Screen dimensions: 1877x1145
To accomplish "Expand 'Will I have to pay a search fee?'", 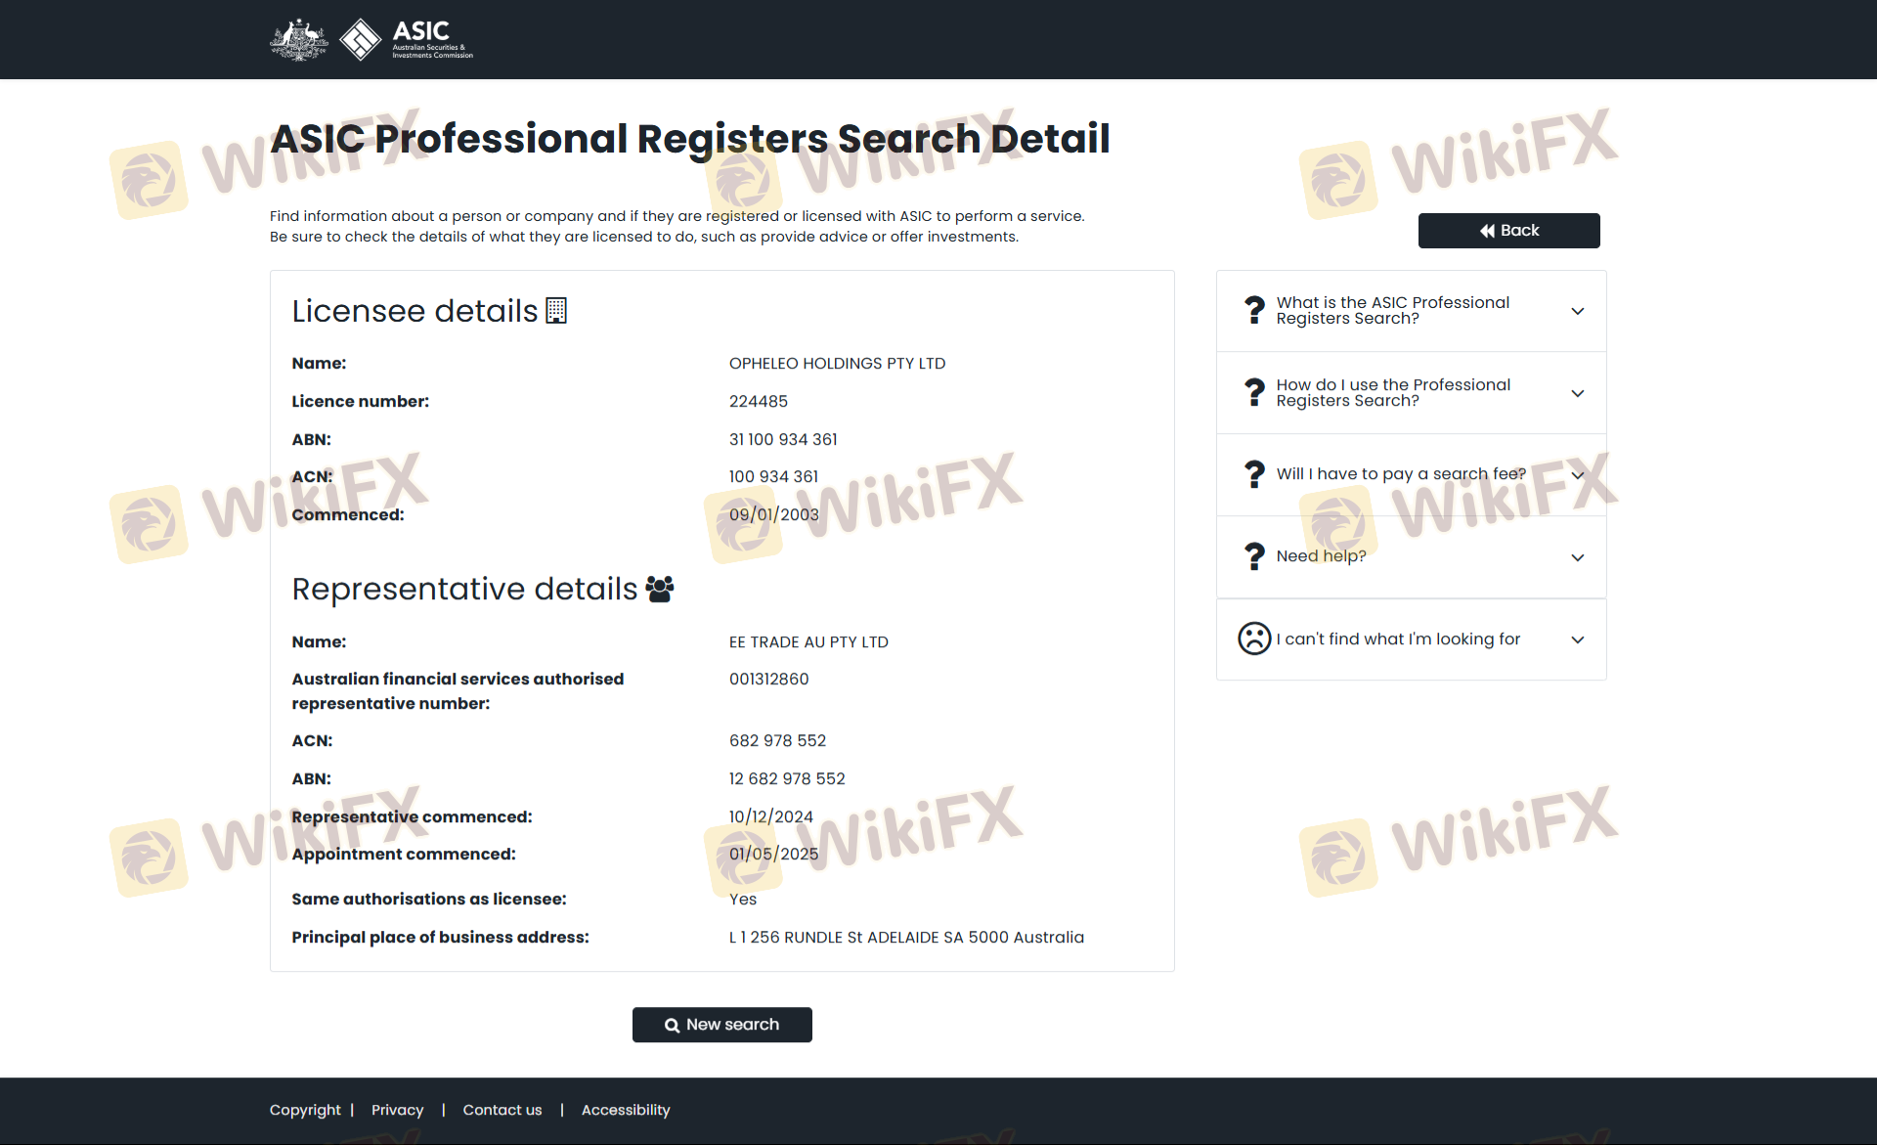I will (x=1577, y=475).
